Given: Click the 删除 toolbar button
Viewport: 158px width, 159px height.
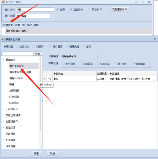Looking at the screenshot, I should pyautogui.click(x=37, y=25).
